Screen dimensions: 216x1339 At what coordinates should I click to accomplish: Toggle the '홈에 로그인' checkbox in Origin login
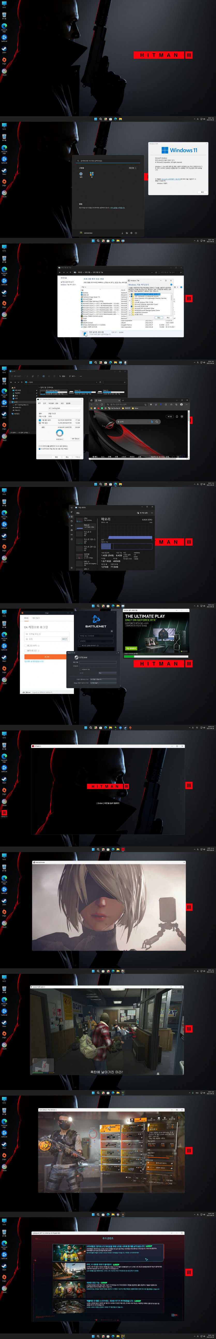pos(26,650)
